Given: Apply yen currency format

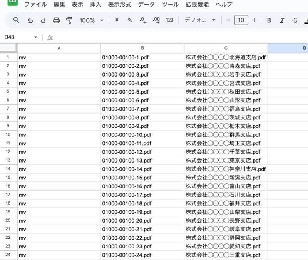Looking at the screenshot, I should pos(117,20).
